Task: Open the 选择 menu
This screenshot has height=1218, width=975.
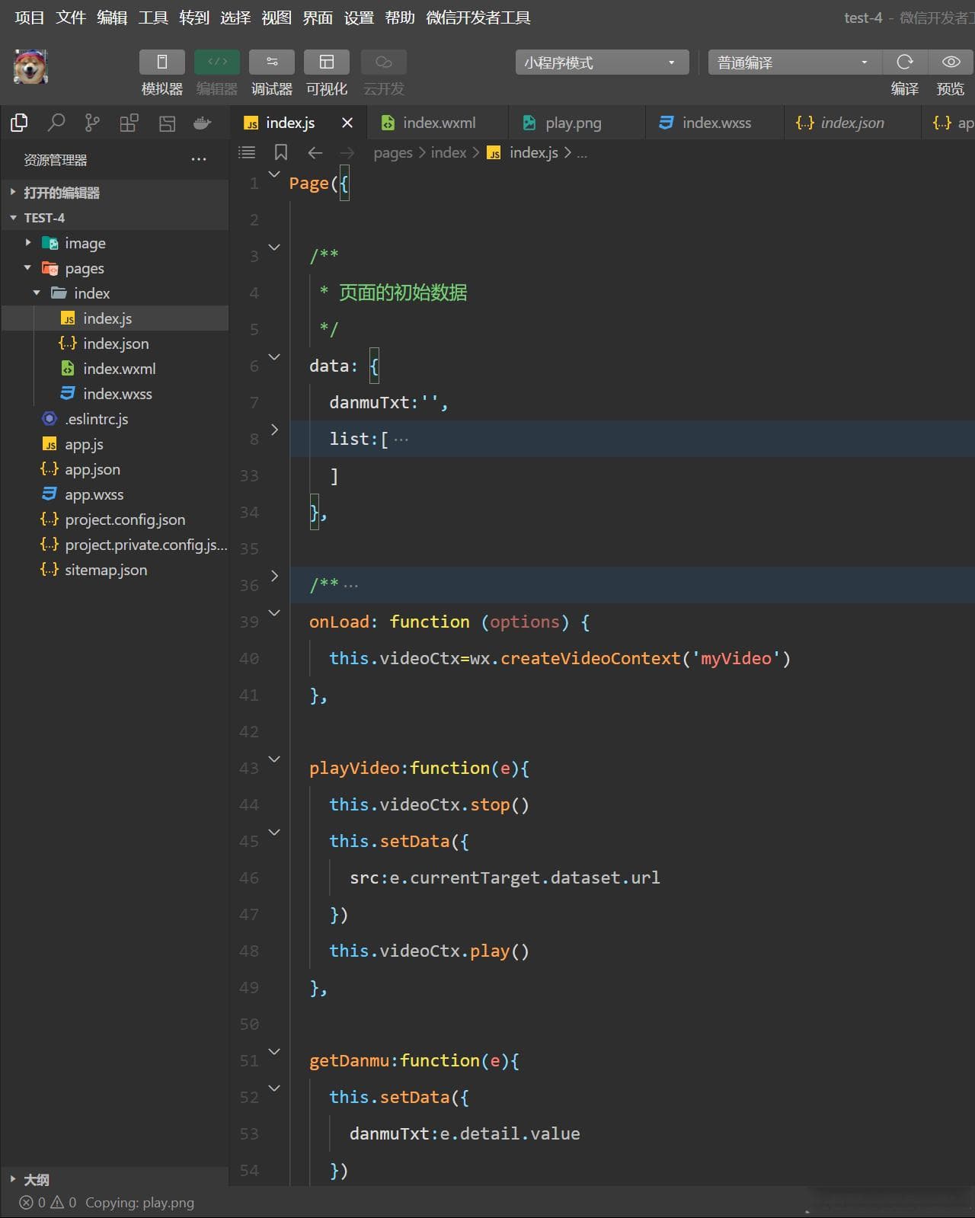Action: pos(235,18)
